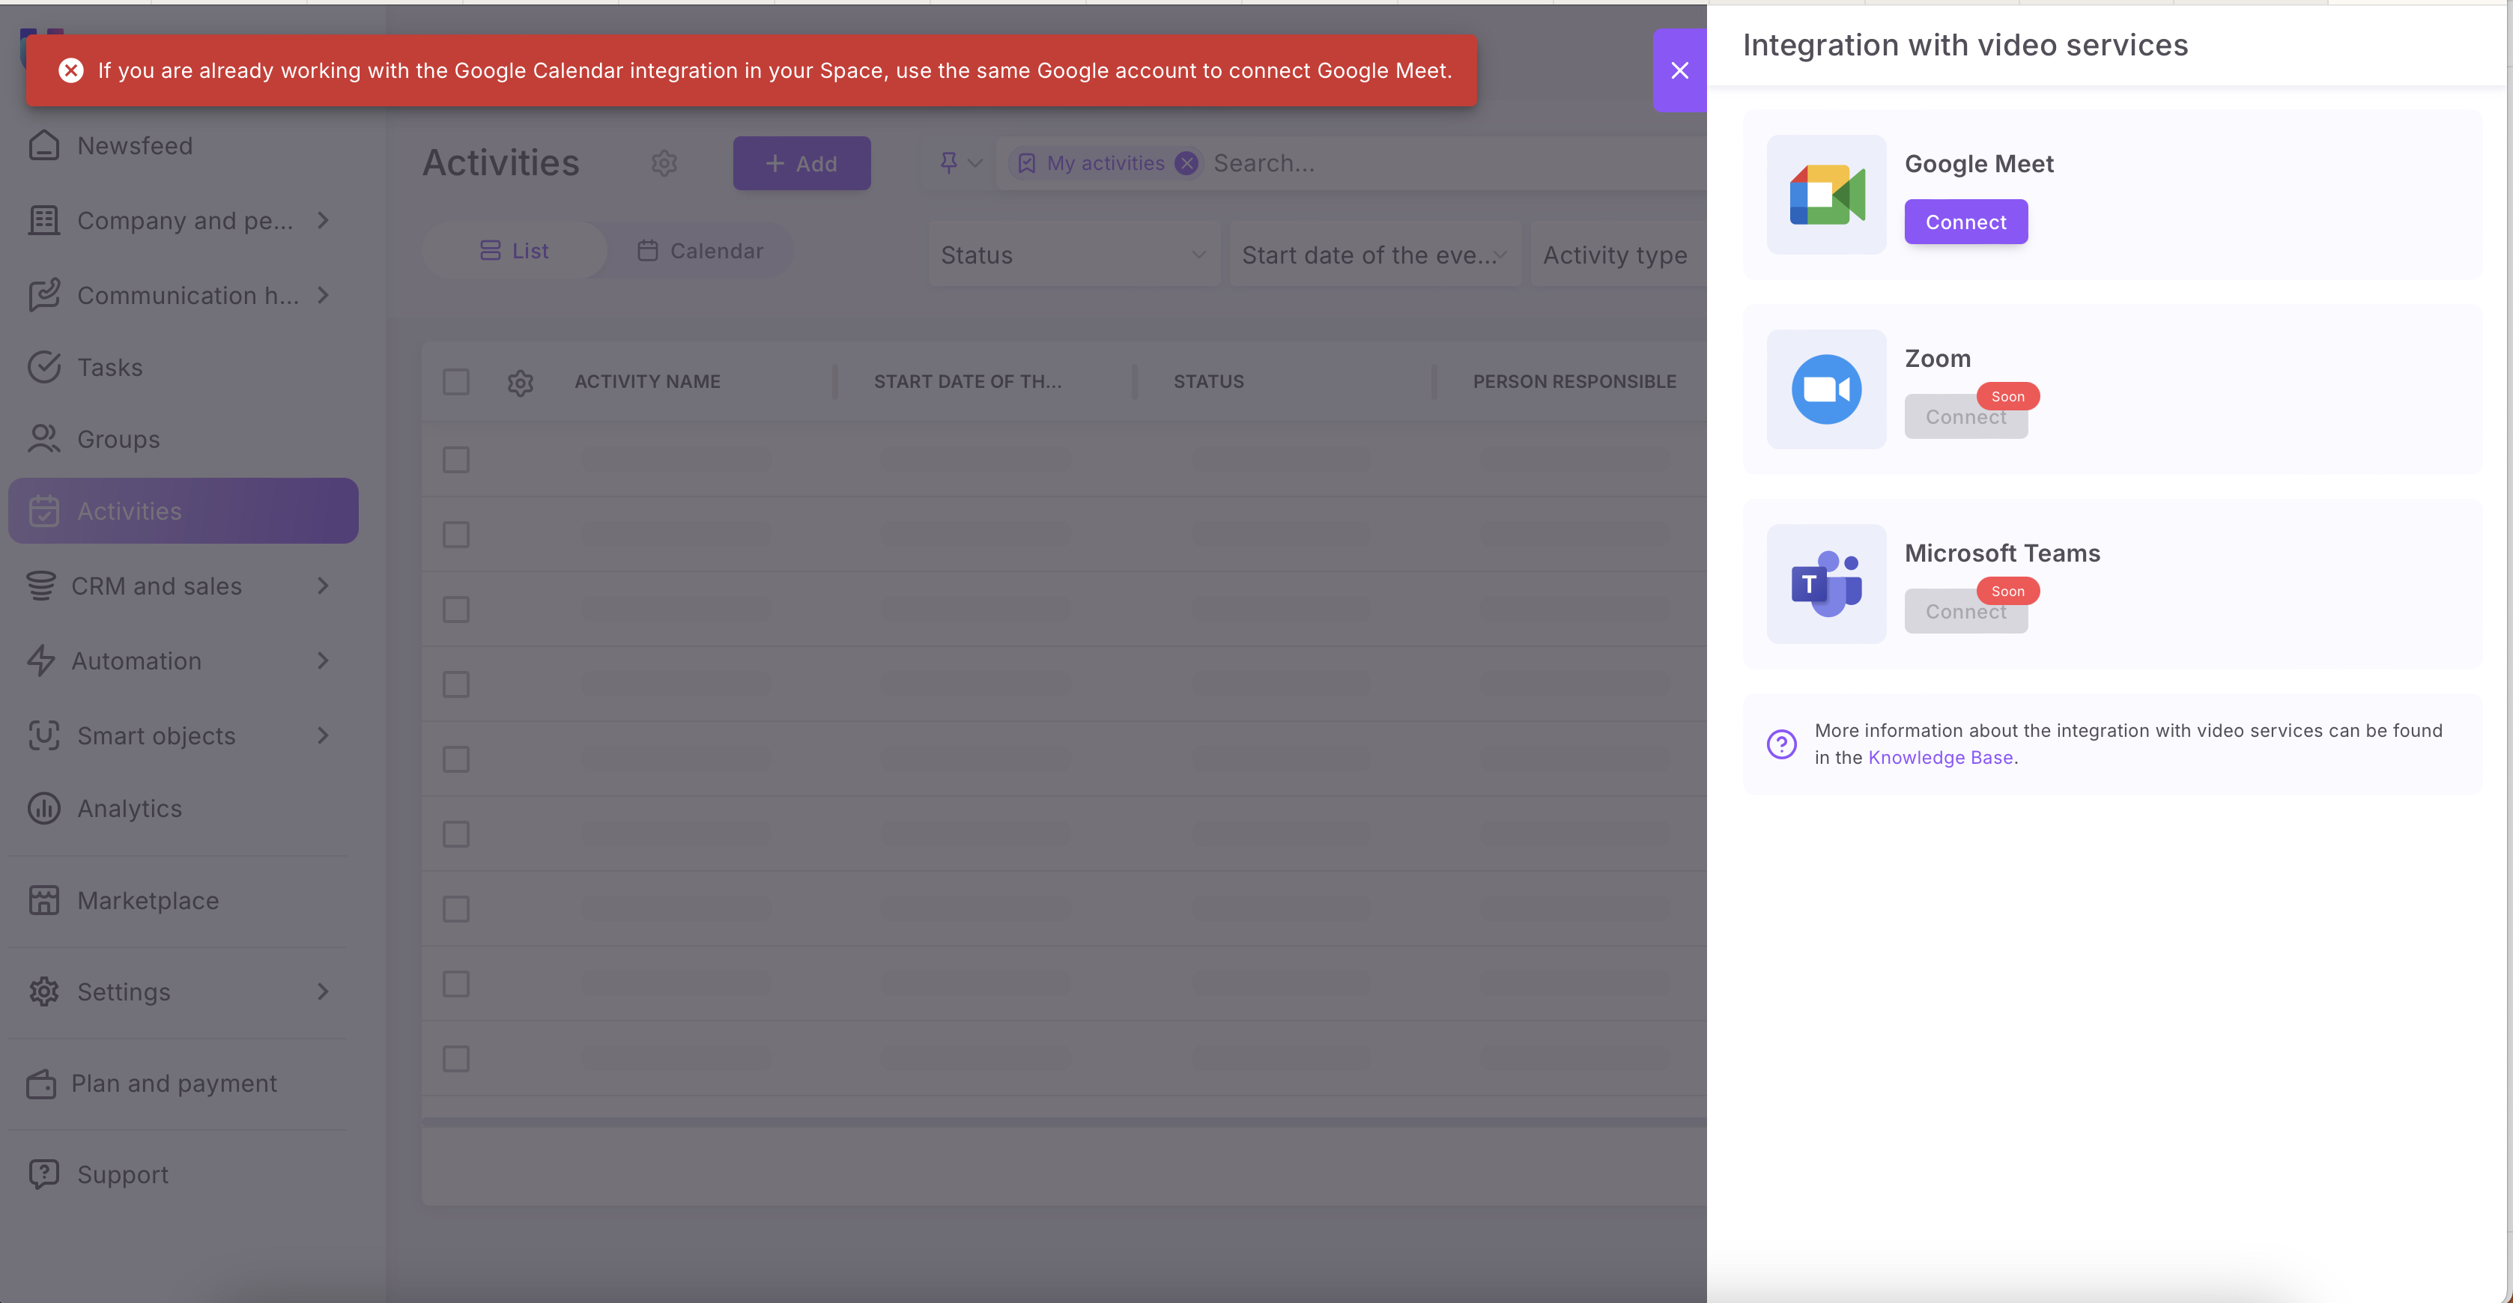Click the table column settings gear
This screenshot has height=1303, width=2513.
[520, 383]
